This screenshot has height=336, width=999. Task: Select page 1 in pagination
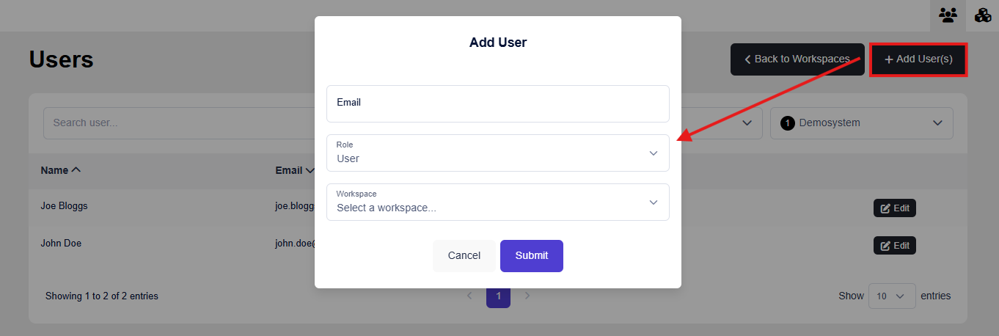coord(498,296)
